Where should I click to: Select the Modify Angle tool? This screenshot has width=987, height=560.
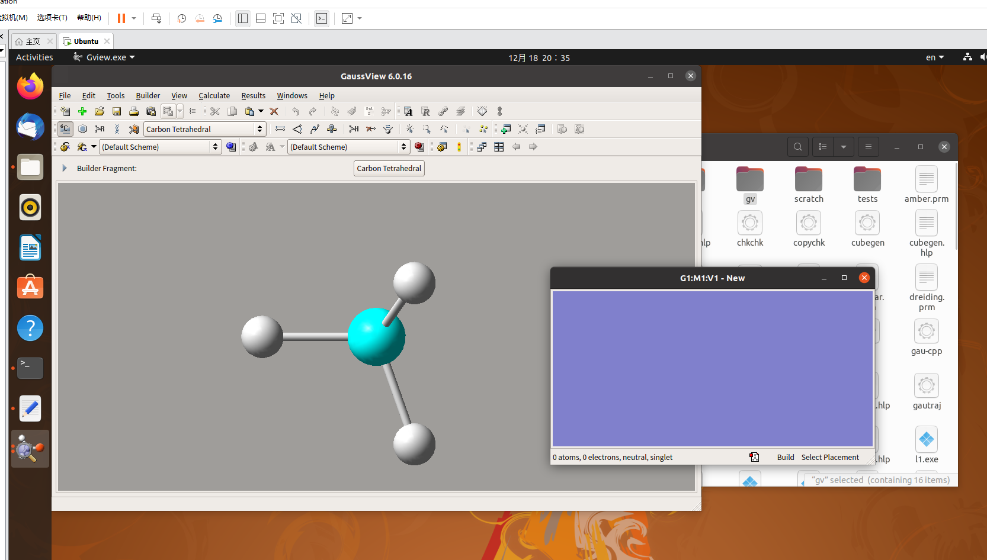(297, 129)
